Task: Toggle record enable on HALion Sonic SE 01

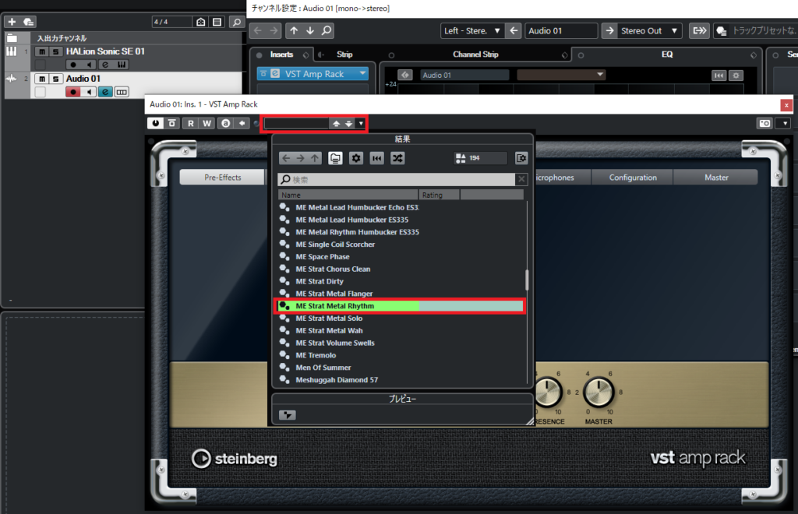Action: click(73, 65)
